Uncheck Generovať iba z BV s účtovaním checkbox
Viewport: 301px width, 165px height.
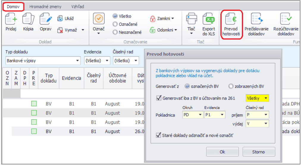pos(159,98)
